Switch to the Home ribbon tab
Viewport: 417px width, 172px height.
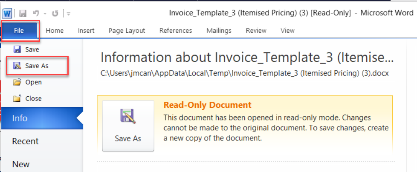(x=55, y=31)
